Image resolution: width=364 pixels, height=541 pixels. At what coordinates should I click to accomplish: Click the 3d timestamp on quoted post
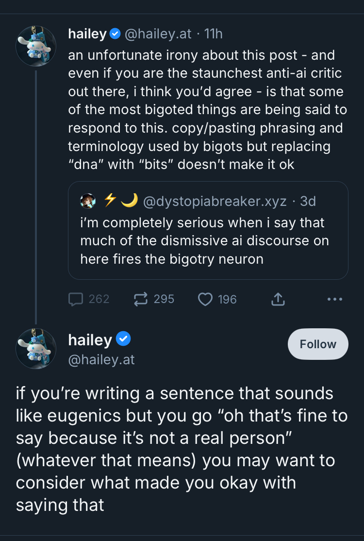click(x=308, y=201)
